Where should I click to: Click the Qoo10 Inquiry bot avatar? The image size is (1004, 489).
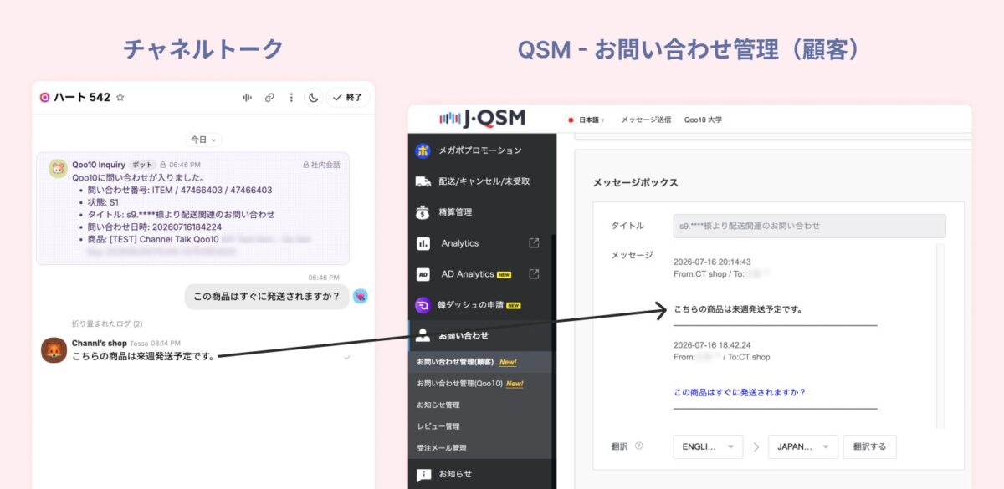click(x=58, y=167)
